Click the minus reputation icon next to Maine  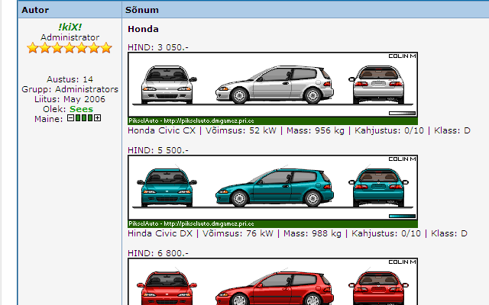(71, 118)
